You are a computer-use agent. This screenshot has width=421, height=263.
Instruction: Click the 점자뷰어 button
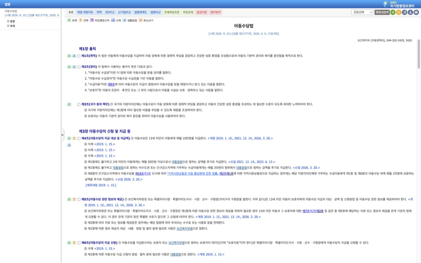tap(215, 12)
